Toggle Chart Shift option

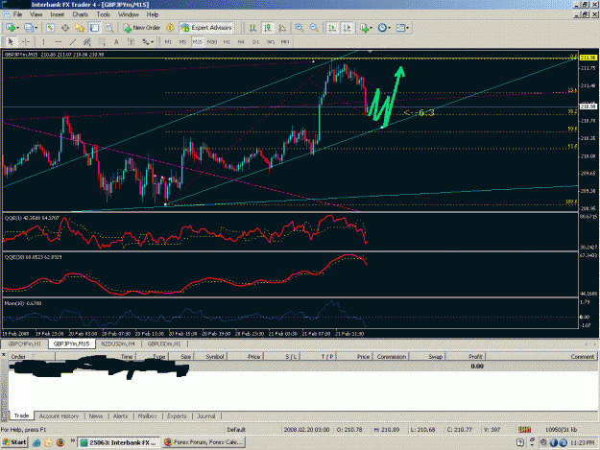[348, 28]
